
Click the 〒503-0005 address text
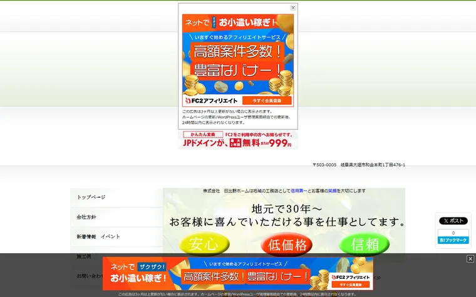coord(359,165)
